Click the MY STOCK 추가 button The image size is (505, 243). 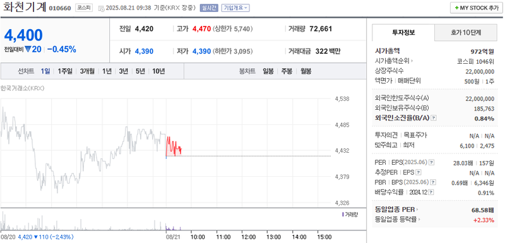pos(476,8)
